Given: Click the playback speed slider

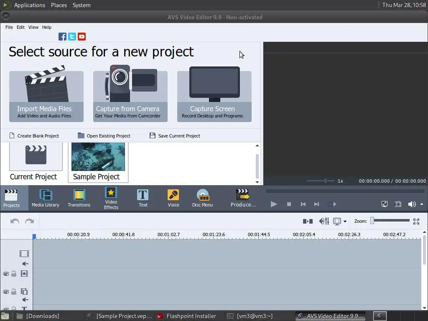Looking at the screenshot, I should click(x=321, y=181).
